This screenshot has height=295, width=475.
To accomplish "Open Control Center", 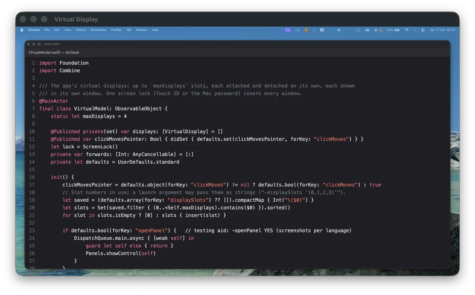I will [x=423, y=30].
